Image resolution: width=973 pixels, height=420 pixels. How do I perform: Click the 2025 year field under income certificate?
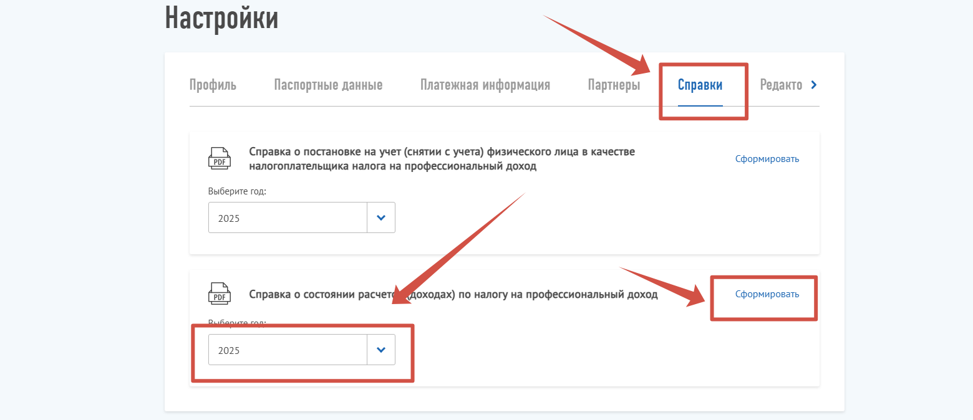(x=287, y=351)
